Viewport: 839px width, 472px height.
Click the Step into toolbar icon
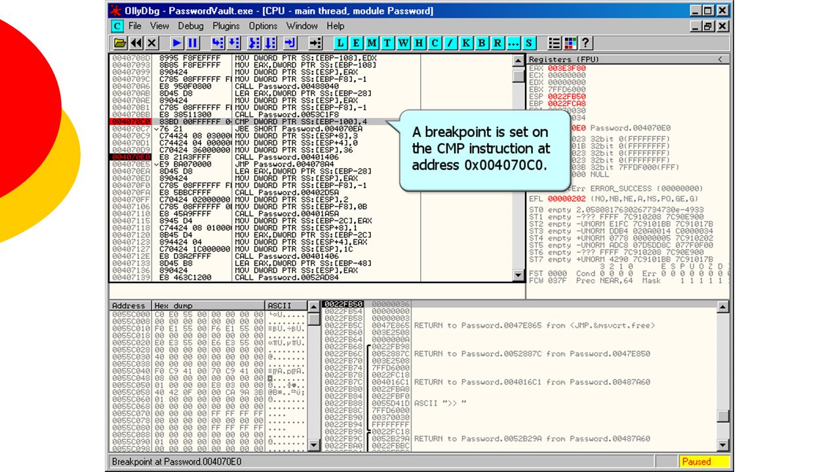217,43
